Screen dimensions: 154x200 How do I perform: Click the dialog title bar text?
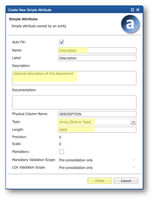(30, 10)
